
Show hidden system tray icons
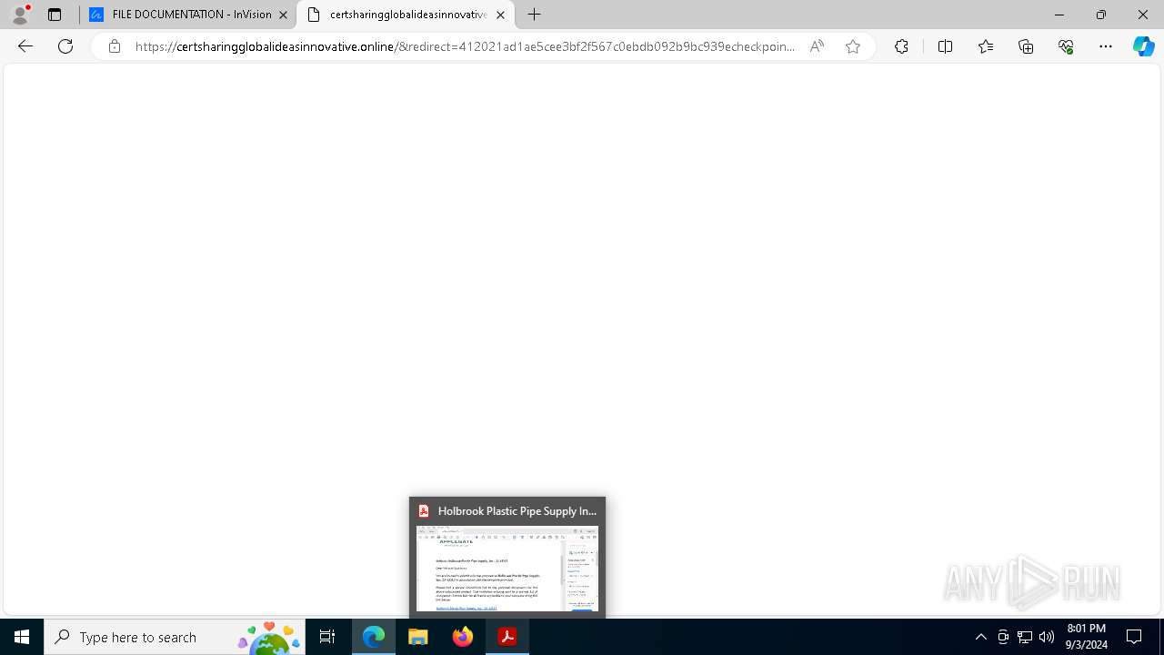click(980, 637)
